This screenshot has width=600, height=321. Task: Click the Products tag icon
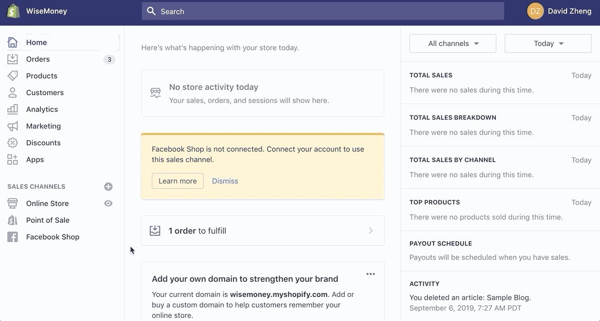pyautogui.click(x=13, y=76)
